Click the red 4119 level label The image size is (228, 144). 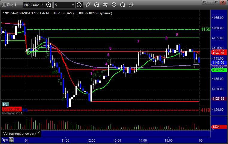(x=205, y=110)
